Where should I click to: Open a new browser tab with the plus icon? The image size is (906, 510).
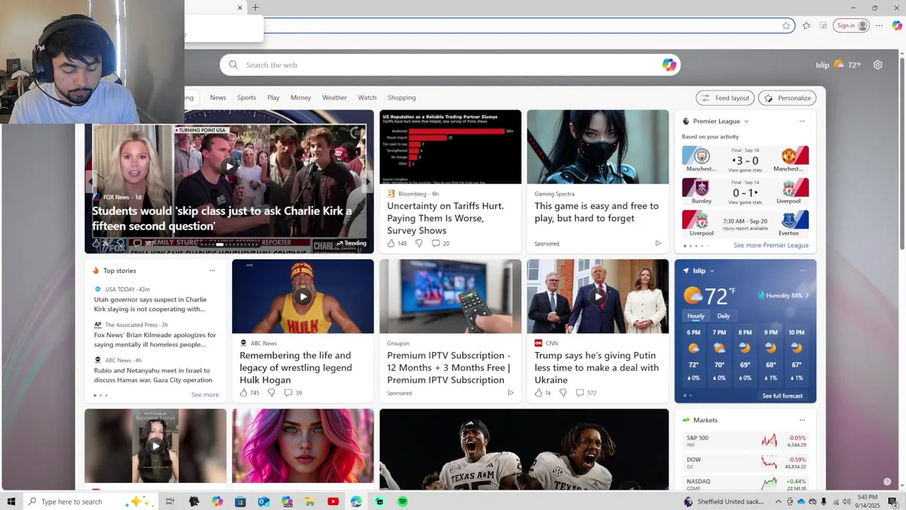(256, 8)
